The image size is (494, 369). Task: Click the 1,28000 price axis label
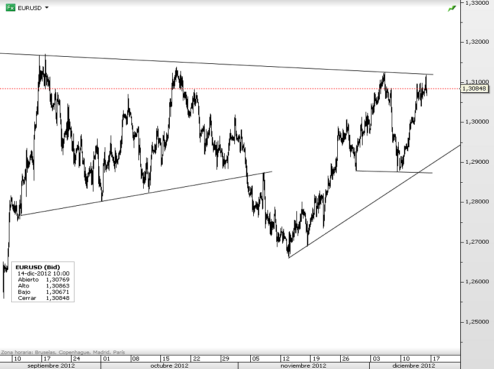click(477, 202)
